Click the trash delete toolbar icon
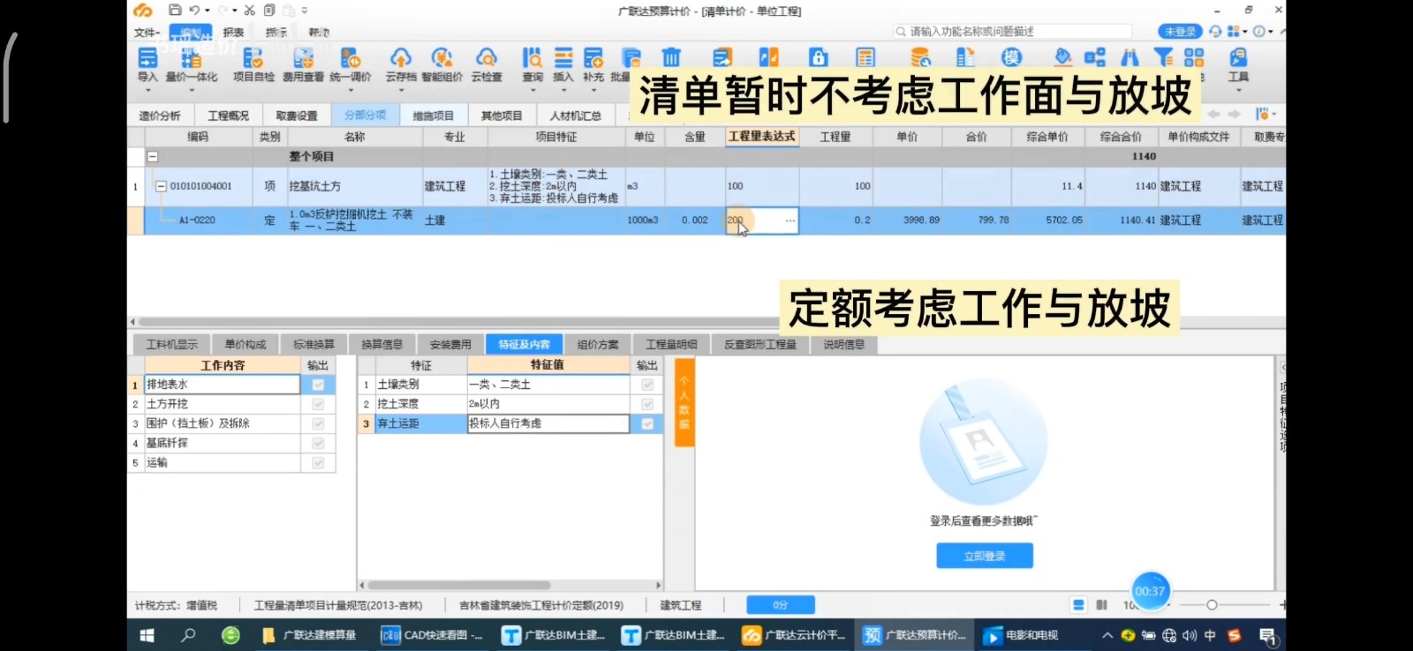Screen dimensions: 1413x651 [671, 57]
